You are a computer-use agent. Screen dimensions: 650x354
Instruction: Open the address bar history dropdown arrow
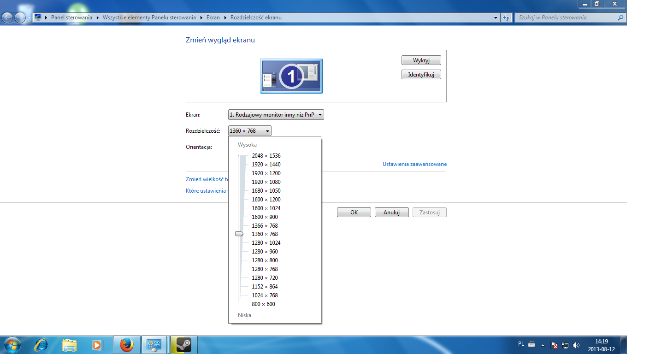coord(496,18)
